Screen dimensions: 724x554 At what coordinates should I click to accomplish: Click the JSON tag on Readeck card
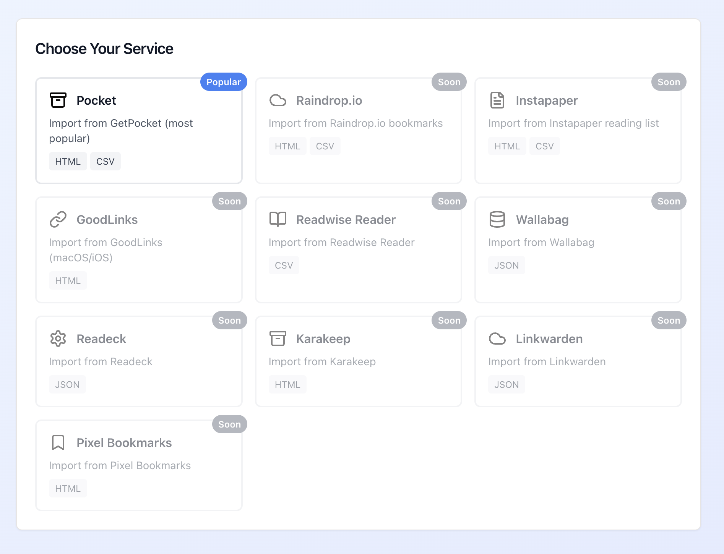click(x=67, y=384)
